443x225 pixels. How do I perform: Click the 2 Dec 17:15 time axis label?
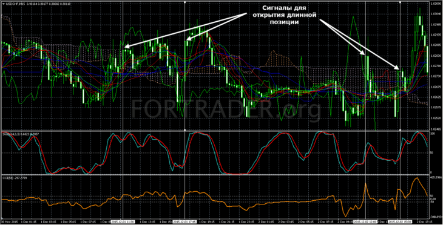tap(425, 222)
